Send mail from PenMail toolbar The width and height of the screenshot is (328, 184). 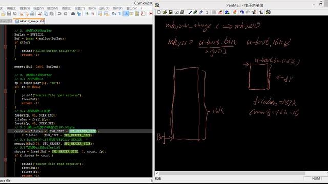pyautogui.click(x=177, y=12)
